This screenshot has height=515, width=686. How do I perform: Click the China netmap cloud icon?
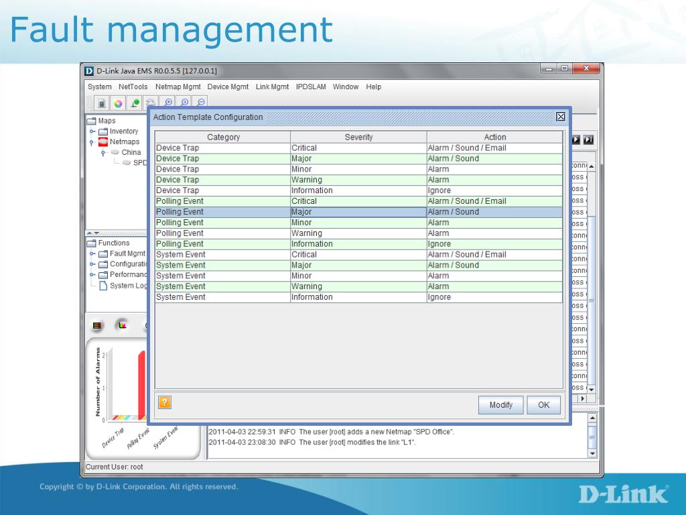115,152
